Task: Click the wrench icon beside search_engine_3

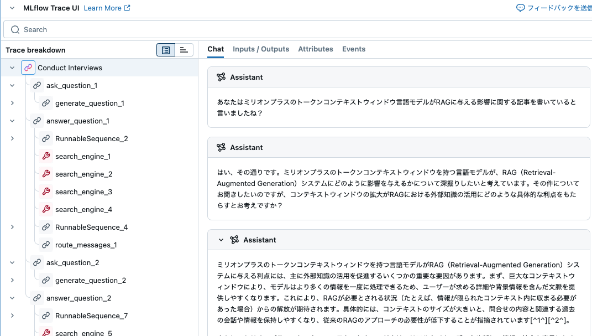Action: pos(46,192)
